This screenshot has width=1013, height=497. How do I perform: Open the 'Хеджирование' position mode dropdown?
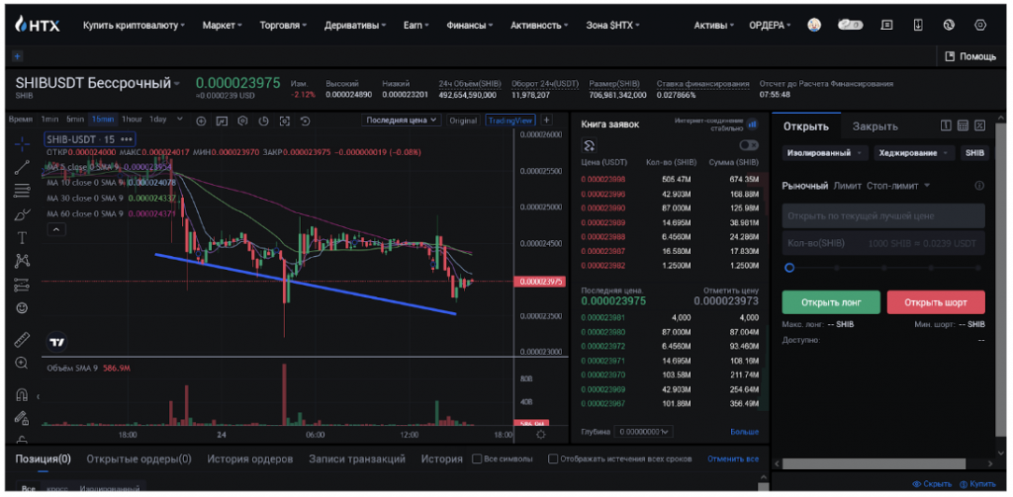(914, 153)
